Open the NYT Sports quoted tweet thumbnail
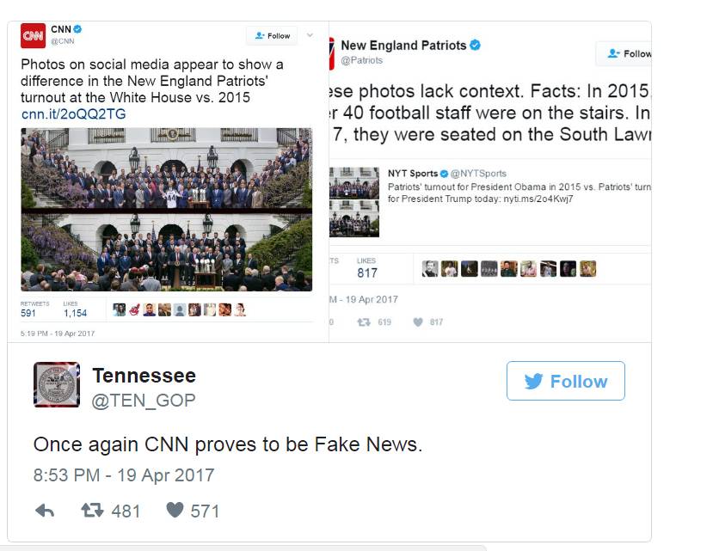The height and width of the screenshot is (551, 719). (354, 202)
